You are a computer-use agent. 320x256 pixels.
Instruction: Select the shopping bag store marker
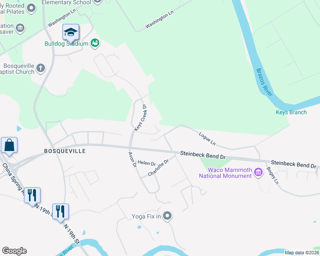(x=9, y=145)
